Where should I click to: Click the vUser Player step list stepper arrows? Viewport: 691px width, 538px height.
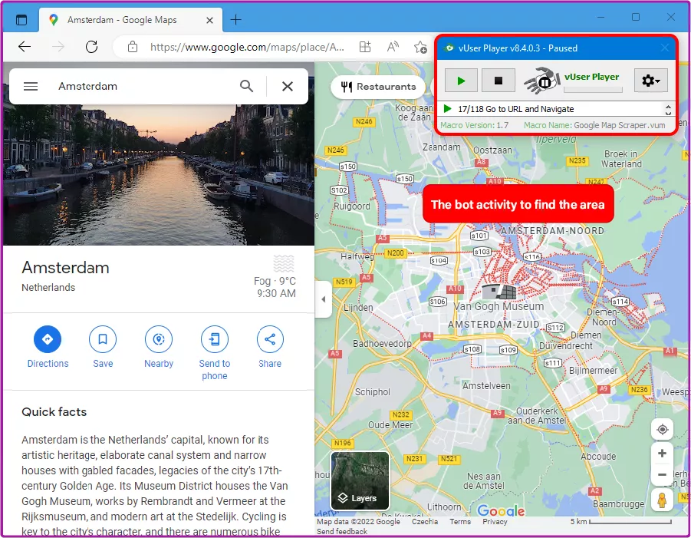[x=668, y=109]
